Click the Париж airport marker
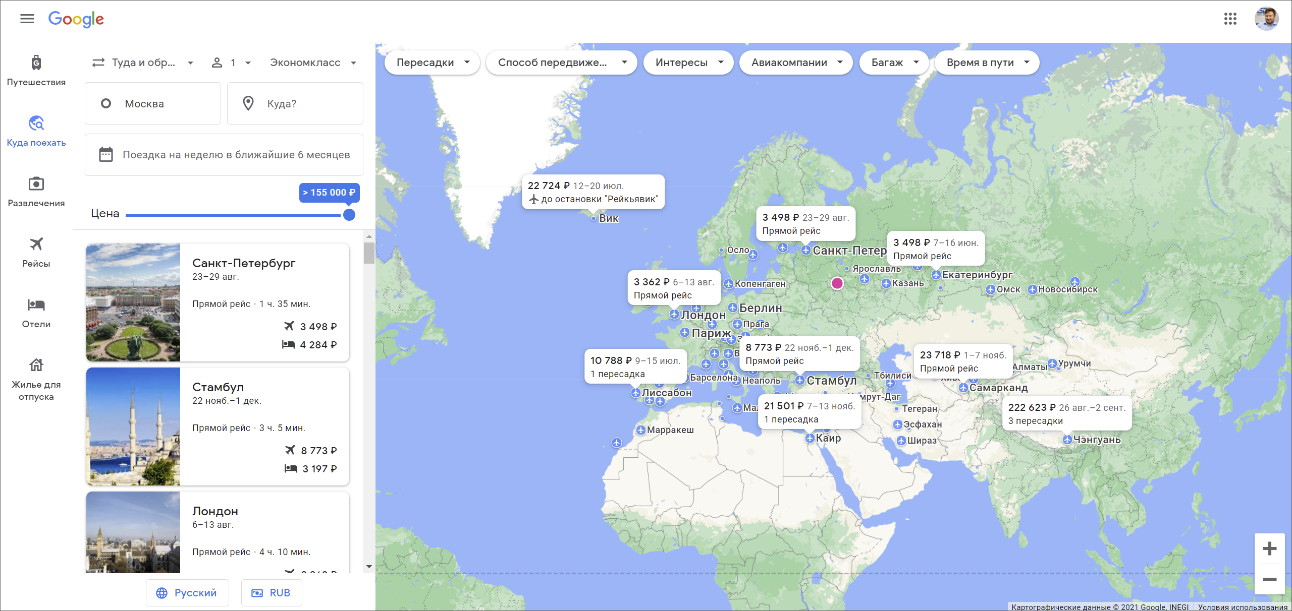This screenshot has width=1292, height=611. pyautogui.click(x=685, y=332)
